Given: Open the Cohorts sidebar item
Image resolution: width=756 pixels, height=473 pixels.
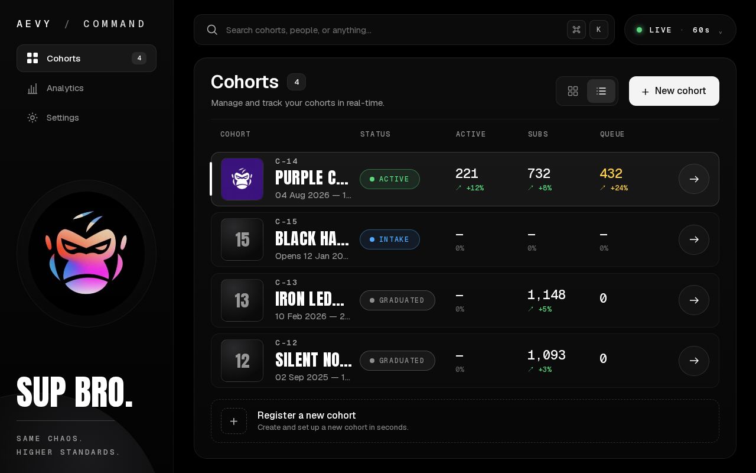Looking at the screenshot, I should click(86, 59).
